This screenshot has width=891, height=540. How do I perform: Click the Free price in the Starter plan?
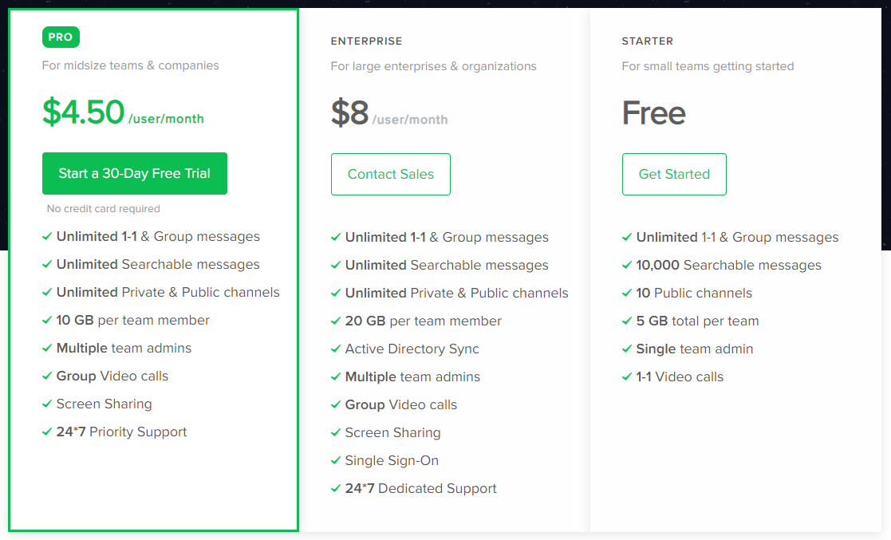pos(653,113)
